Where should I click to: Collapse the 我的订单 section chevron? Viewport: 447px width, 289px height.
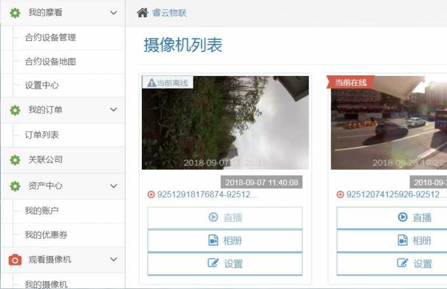tap(113, 110)
